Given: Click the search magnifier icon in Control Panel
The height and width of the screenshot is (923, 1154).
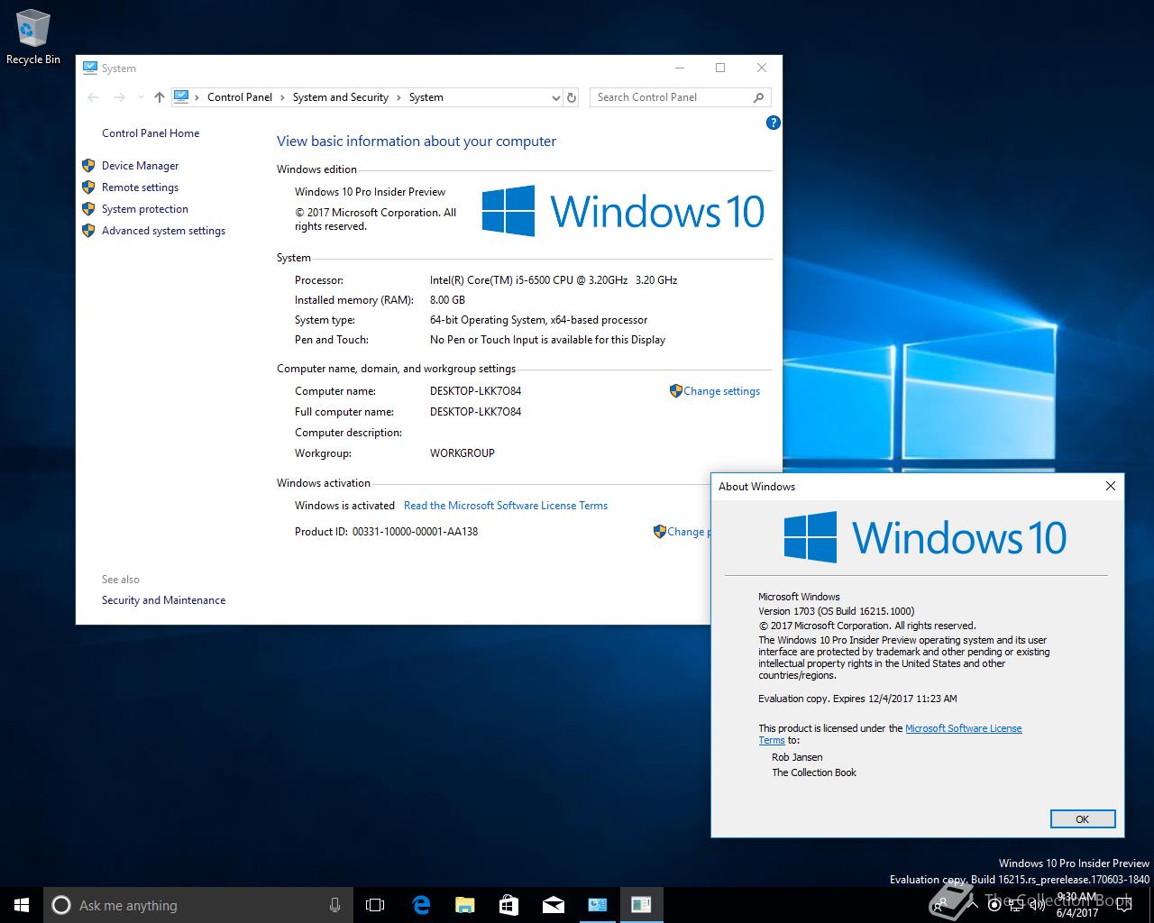Looking at the screenshot, I should [758, 97].
